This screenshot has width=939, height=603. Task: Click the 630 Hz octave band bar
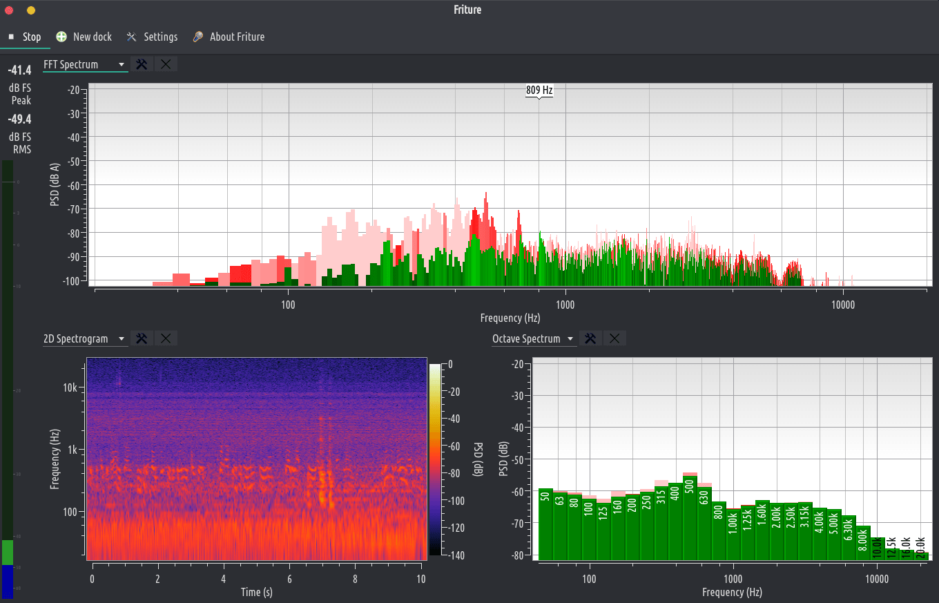click(704, 523)
